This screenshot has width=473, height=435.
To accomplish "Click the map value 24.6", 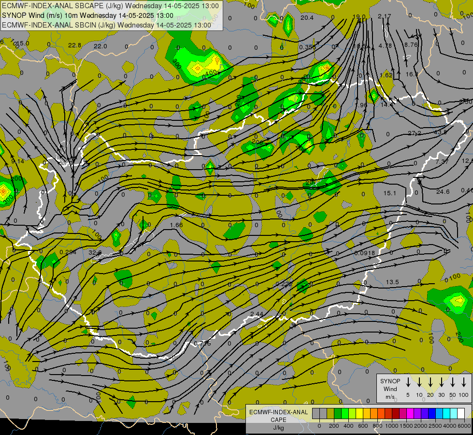I will point(443,192).
